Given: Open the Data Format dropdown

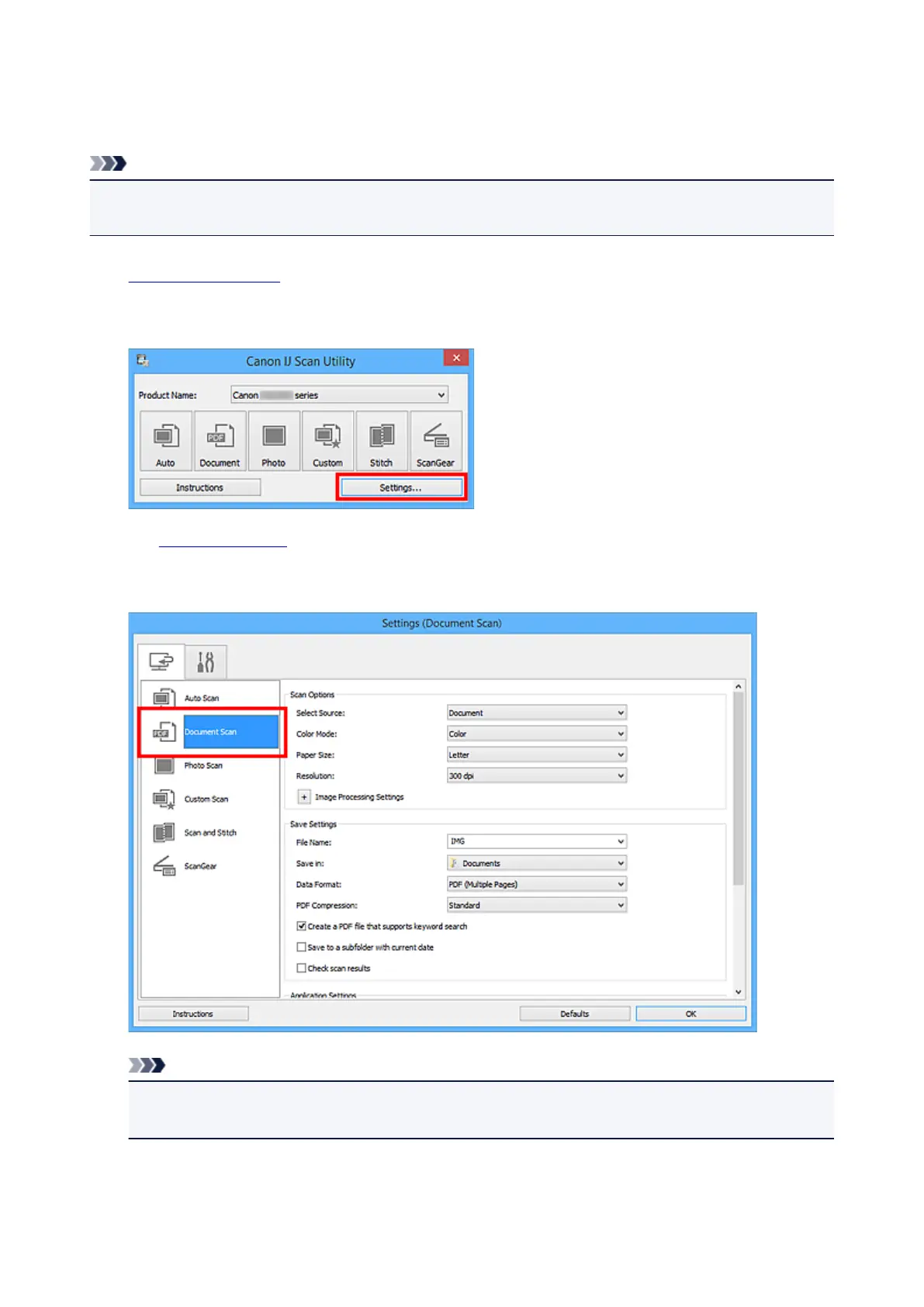Looking at the screenshot, I should 537,884.
